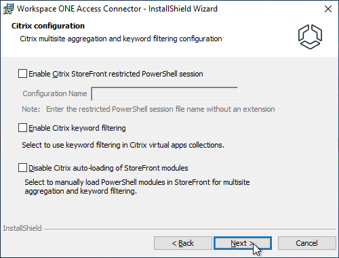Check Disable Citrix auto-loading of StoreFront modules
Image resolution: width=339 pixels, height=258 pixels.
click(22, 168)
